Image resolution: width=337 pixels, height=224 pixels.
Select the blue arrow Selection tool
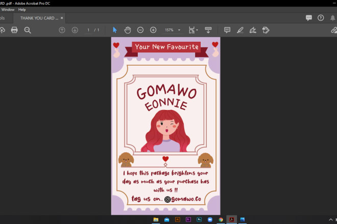pos(115,30)
